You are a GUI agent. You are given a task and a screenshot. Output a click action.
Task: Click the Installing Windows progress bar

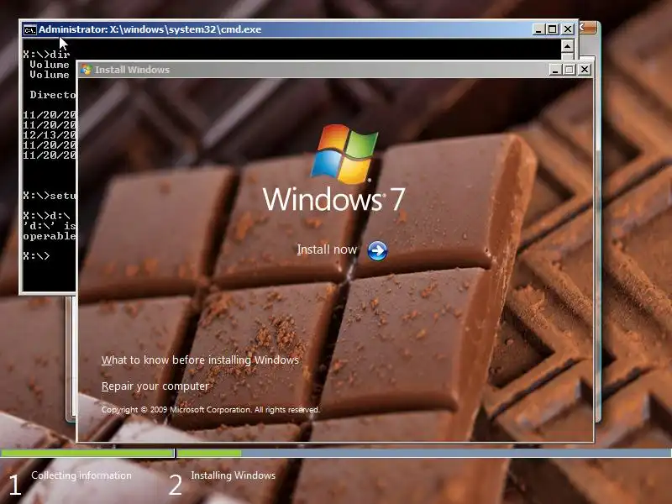click(x=424, y=453)
